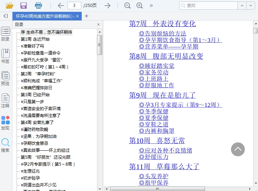The height and width of the screenshot is (191, 258).
Task: Expand more toolbar options double chevron
Action: coord(151,6)
